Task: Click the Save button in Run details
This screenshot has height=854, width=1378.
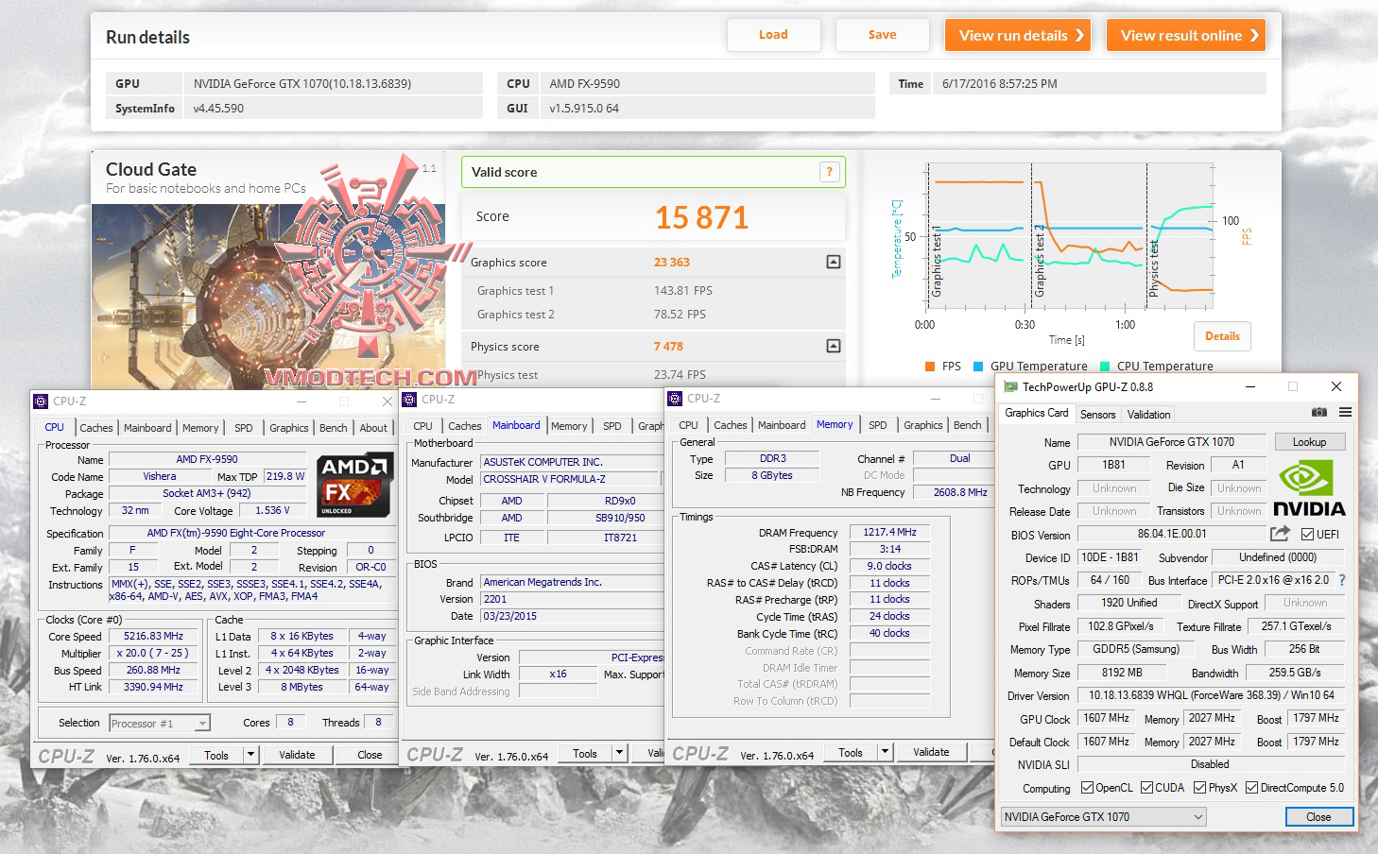Action: point(883,35)
